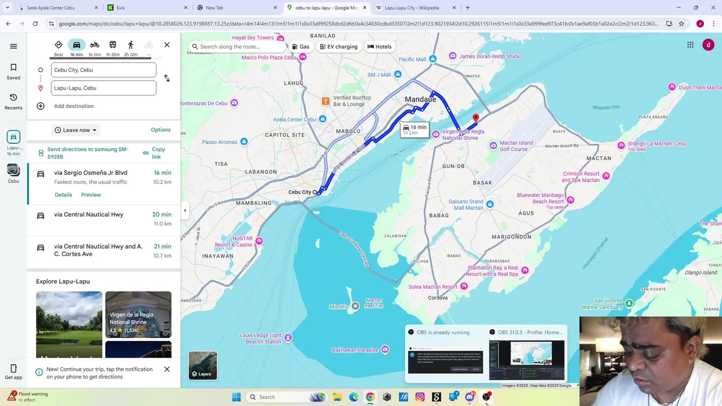Reverse starting point and destination

point(167,78)
